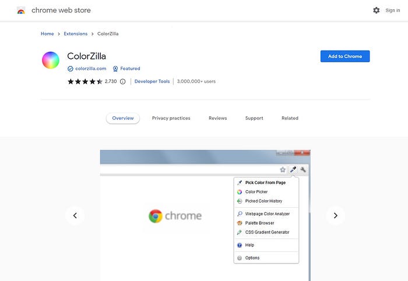This screenshot has height=281, width=408.
Task: Click Sign in link
Action: click(393, 10)
